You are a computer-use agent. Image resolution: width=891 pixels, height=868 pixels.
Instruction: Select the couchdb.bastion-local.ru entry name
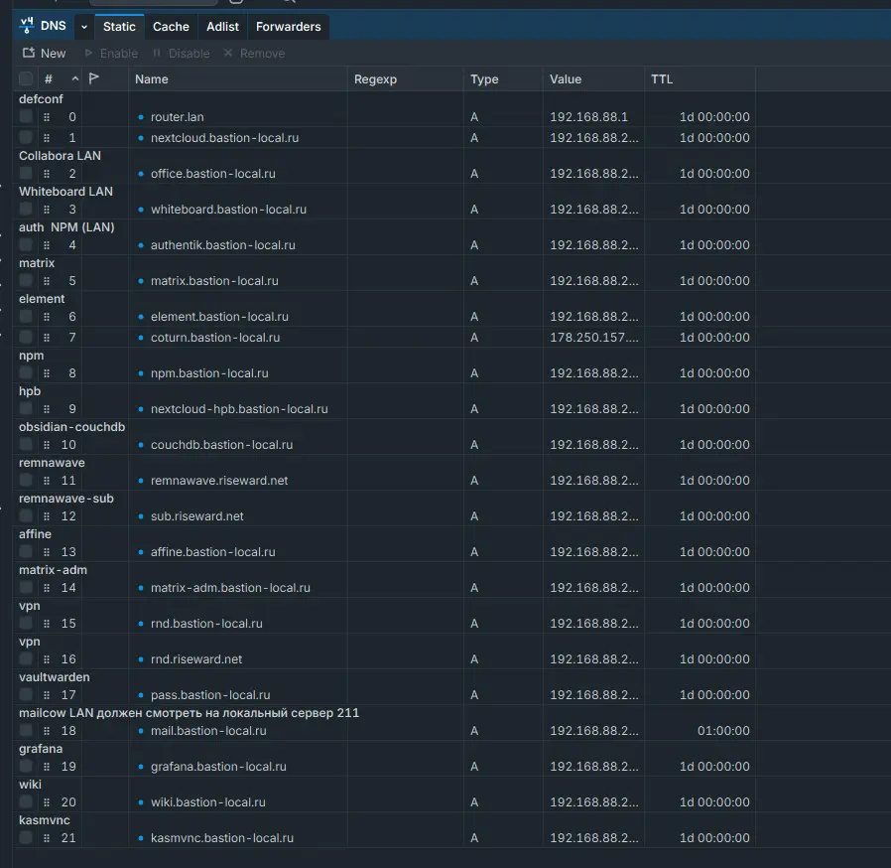pyautogui.click(x=221, y=445)
